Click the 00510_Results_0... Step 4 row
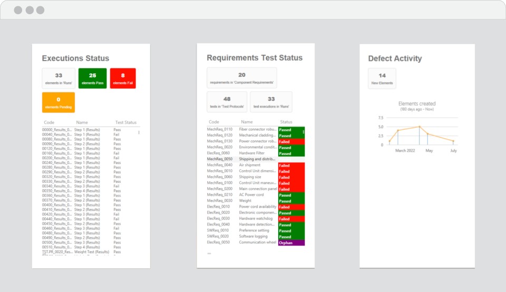The width and height of the screenshot is (506, 292). click(x=90, y=247)
